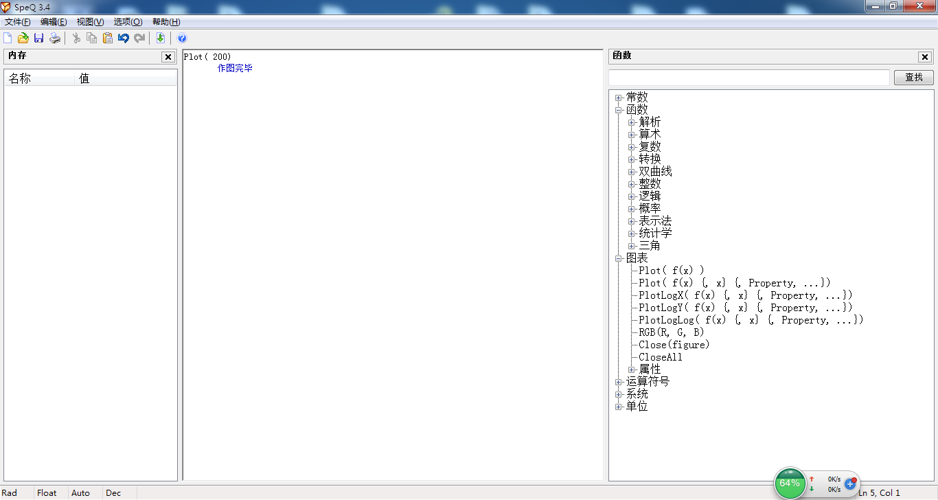Click the 作图完毕 output text
The height and width of the screenshot is (500, 938).
[x=235, y=68]
